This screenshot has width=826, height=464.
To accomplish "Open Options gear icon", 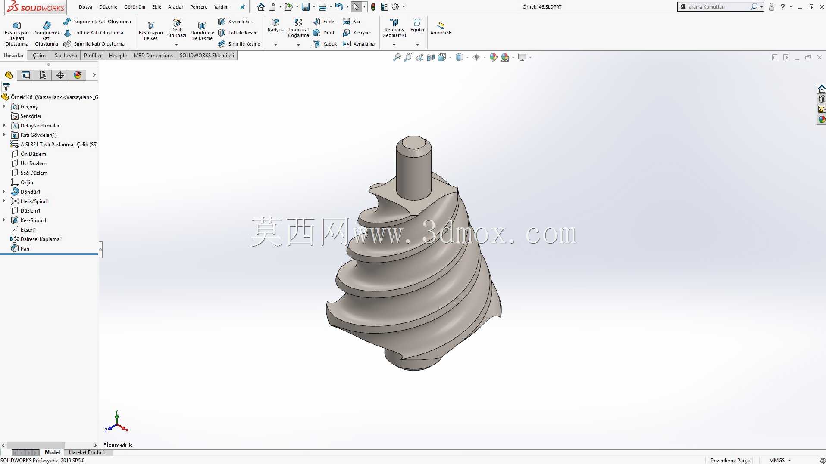I will tap(395, 7).
